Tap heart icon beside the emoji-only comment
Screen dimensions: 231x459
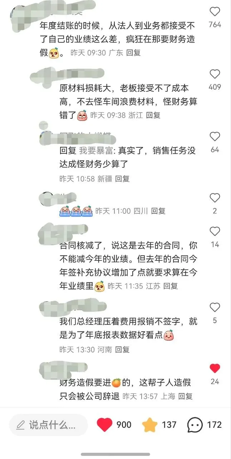coord(215,198)
